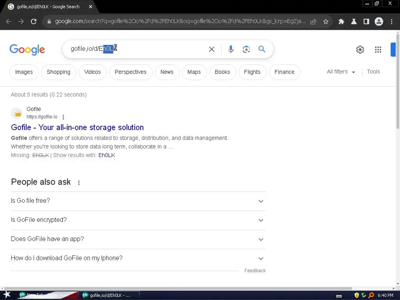This screenshot has height=300, width=400.
Task: Focus the Chrome address bar URL
Action: [180, 21]
